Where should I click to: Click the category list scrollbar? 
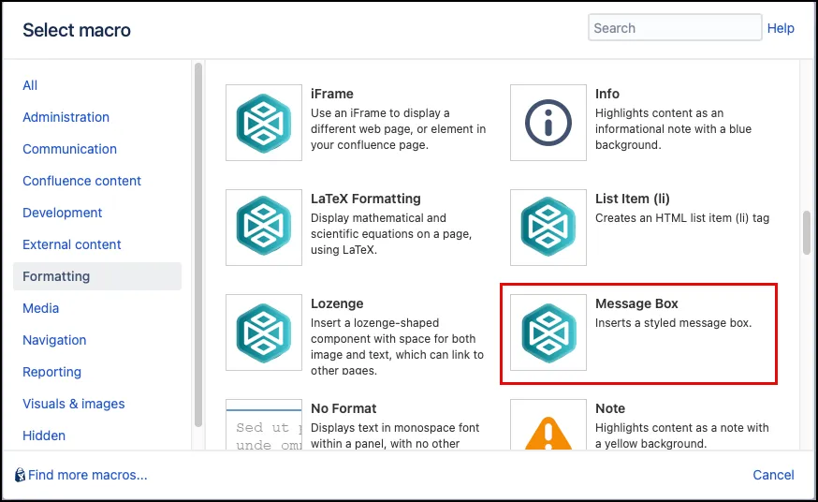pos(198,244)
